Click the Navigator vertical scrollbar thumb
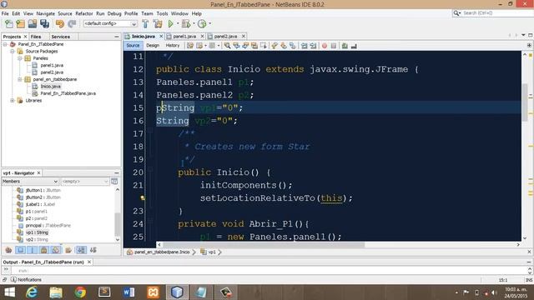The image size is (534, 300). click(117, 224)
